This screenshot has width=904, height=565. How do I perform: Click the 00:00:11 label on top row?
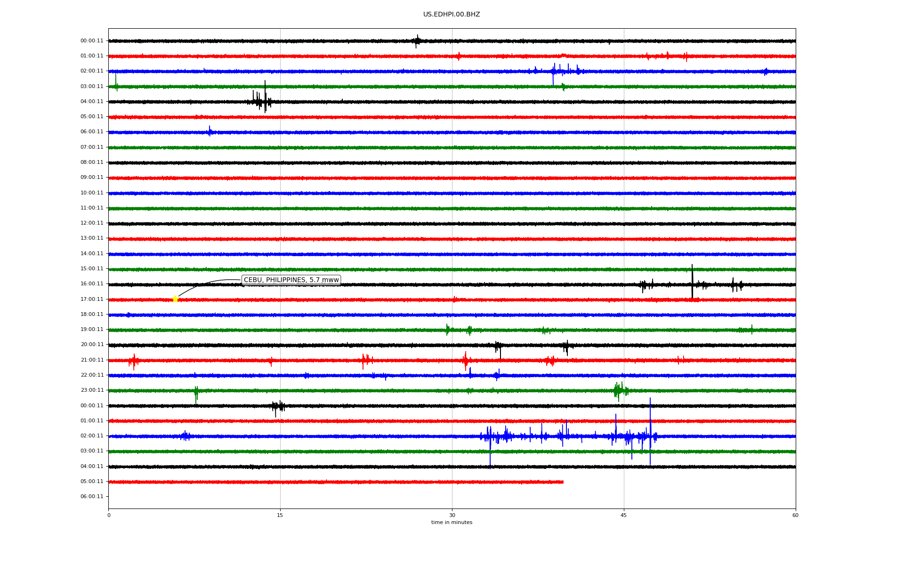92,41
